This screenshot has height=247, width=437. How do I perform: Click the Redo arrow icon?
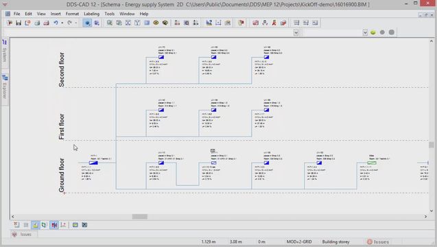[70, 23]
